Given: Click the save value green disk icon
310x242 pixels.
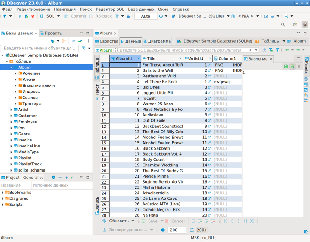Looking at the screenshot, I should click(x=286, y=67).
